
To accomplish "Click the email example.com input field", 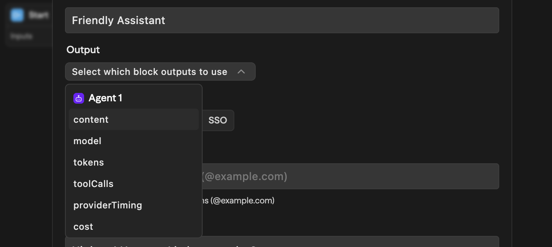I will (x=344, y=176).
